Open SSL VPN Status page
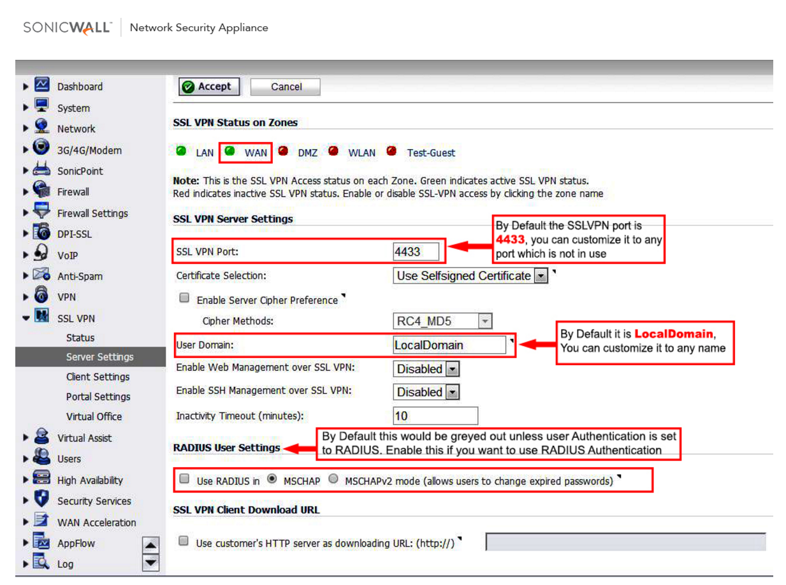Screen dimensions: 786x585 tap(80, 338)
